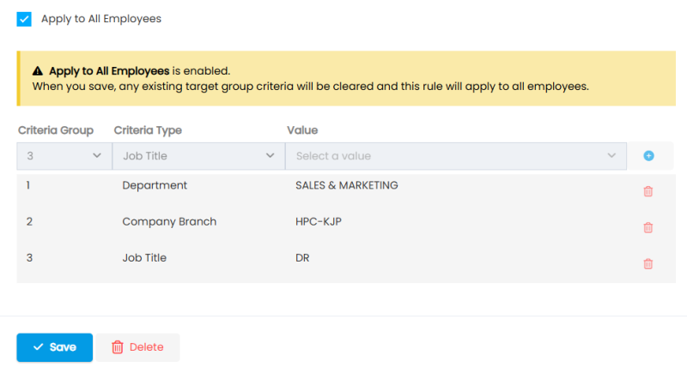Screen dimensions: 687x373
Task: Uncheck the Apply to All Employees checkbox
Action: click(x=24, y=19)
